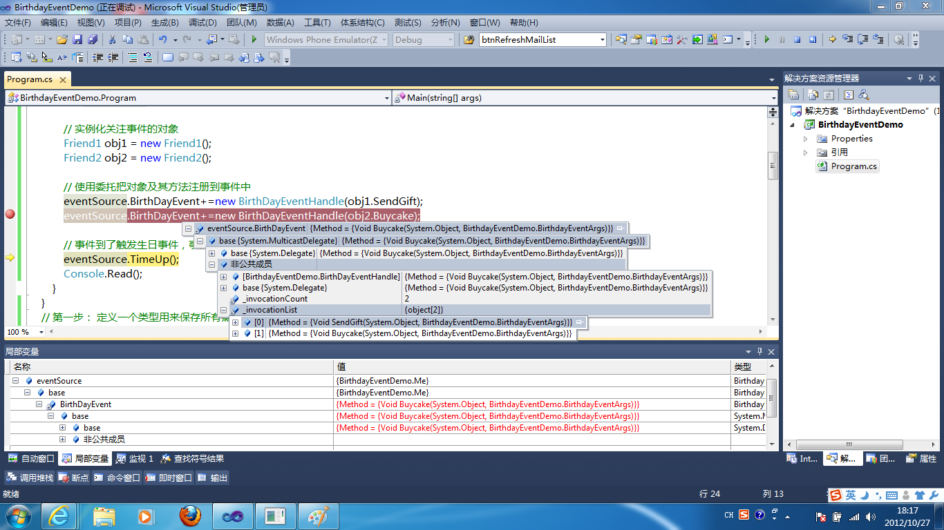
Task: Toggle the red breakpoint in editor margin
Action: [x=10, y=215]
